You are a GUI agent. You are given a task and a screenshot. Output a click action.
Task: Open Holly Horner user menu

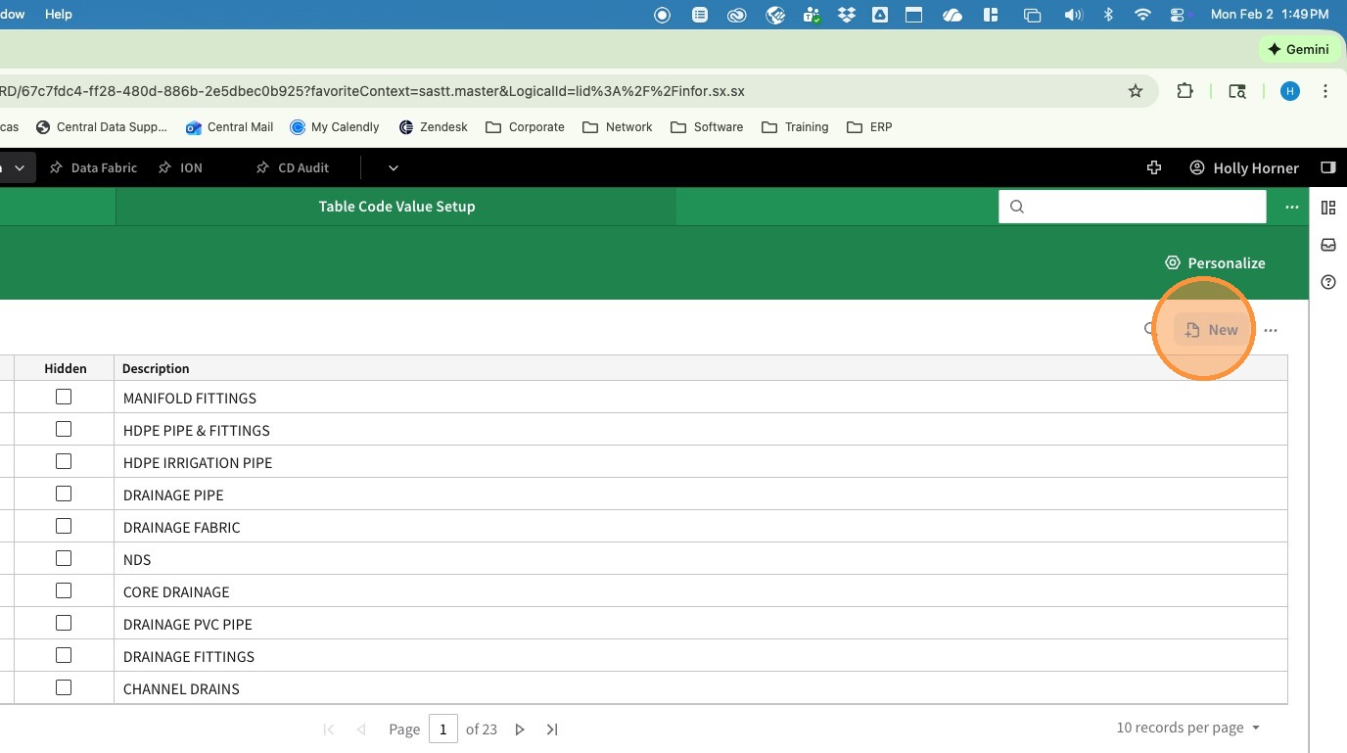pyautogui.click(x=1244, y=167)
